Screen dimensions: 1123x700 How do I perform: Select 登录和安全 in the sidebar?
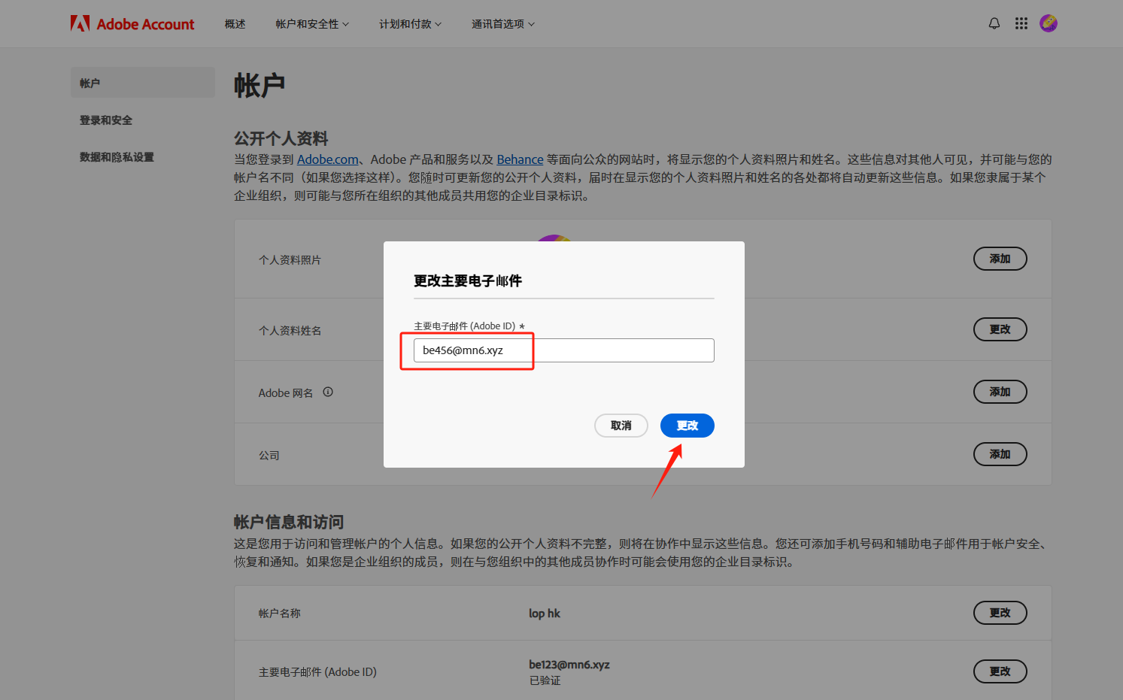click(x=106, y=120)
